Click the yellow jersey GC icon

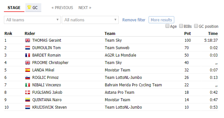[x=29, y=7]
